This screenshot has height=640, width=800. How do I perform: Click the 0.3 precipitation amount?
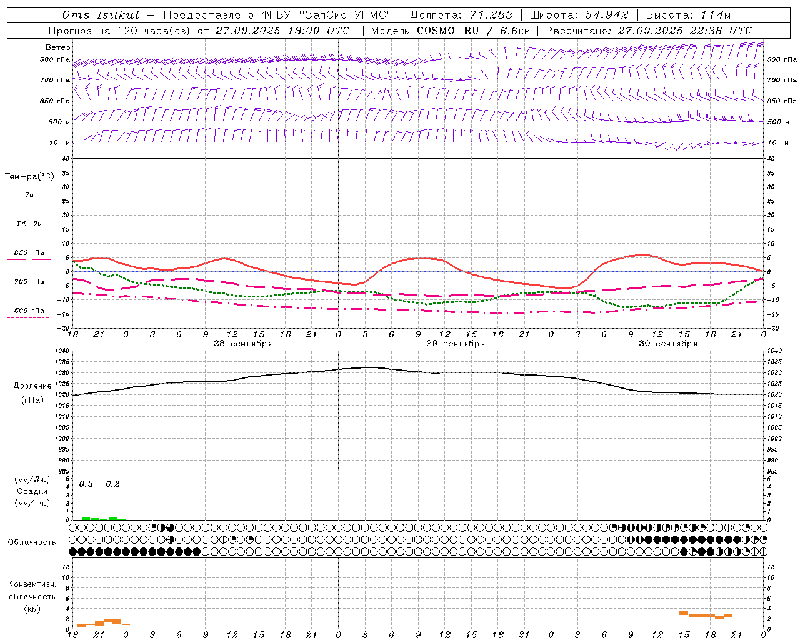pyautogui.click(x=86, y=484)
